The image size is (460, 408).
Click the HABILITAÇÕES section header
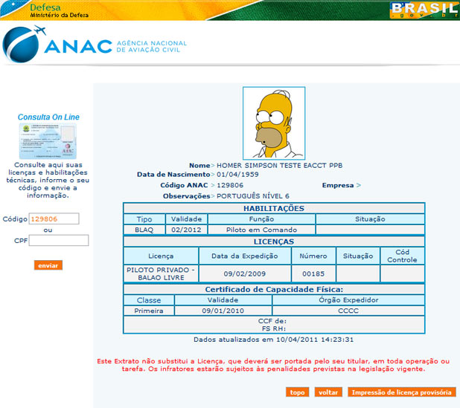[x=274, y=209]
